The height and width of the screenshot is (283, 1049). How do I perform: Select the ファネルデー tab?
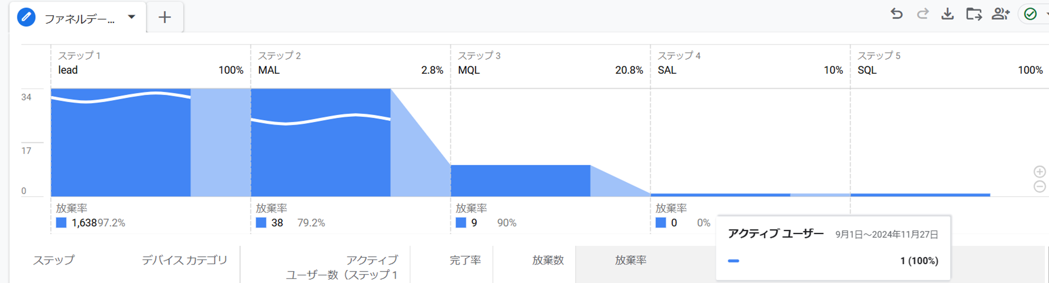click(x=79, y=19)
